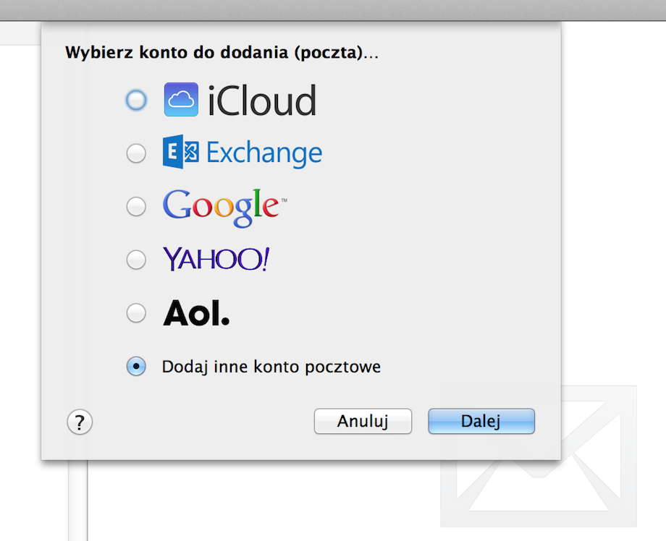Click the Google logo
This screenshot has width=666, height=541.
pyautogui.click(x=224, y=208)
